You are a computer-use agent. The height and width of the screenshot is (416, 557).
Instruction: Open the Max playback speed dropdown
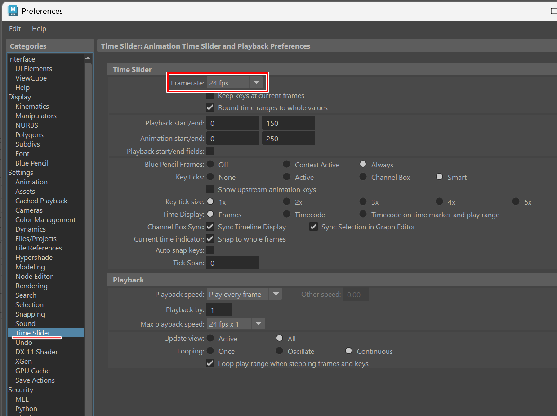click(x=258, y=323)
